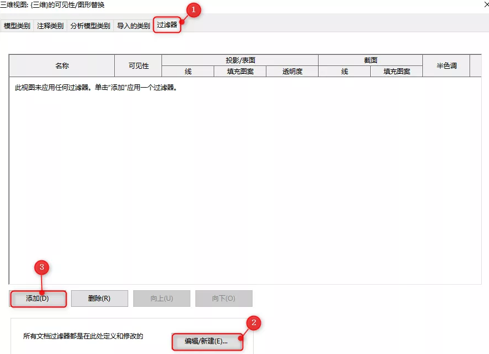Click the disabled 向下(O) button

point(224,299)
